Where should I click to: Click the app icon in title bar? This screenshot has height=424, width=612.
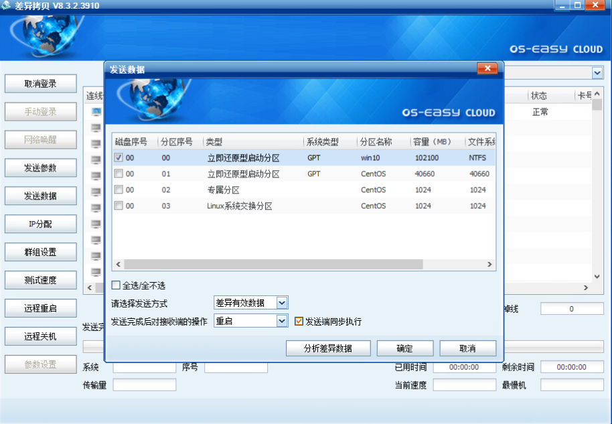7,6
